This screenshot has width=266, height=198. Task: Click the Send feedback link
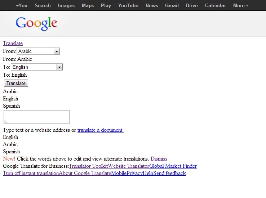pyautogui.click(x=170, y=173)
